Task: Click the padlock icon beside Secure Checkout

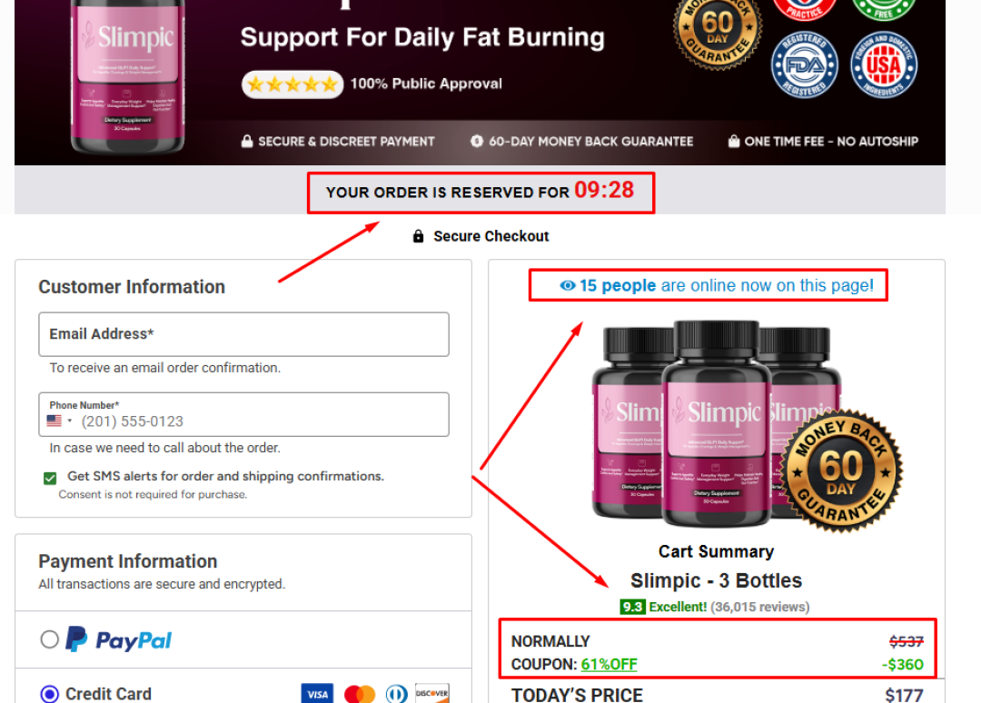Action: 419,236
